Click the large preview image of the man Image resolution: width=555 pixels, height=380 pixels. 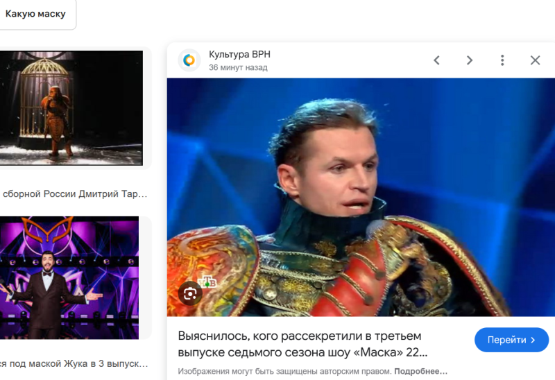click(361, 197)
